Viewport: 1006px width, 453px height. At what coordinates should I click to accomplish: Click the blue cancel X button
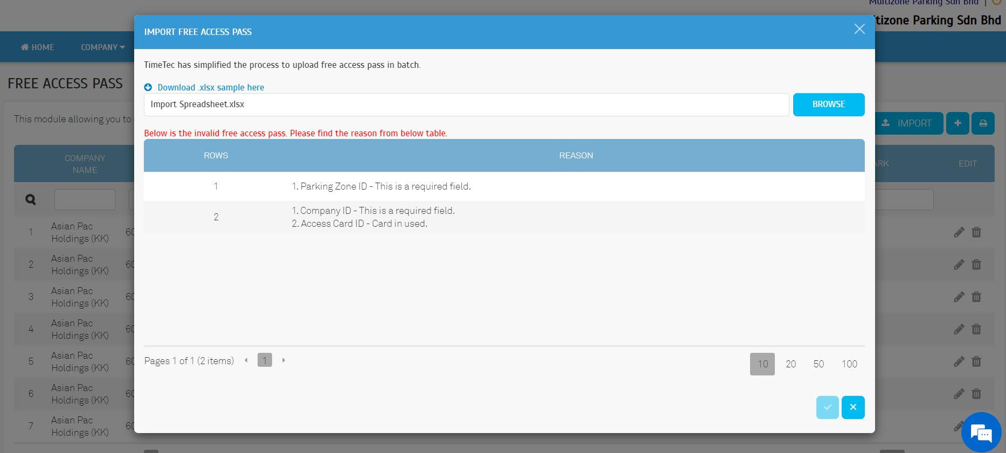pyautogui.click(x=852, y=407)
